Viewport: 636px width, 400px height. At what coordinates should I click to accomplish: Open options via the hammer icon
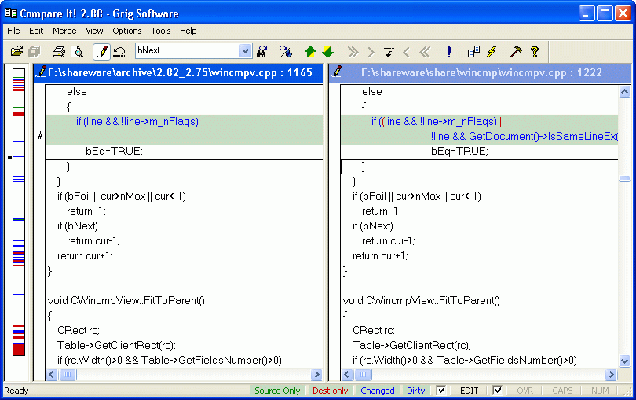516,52
